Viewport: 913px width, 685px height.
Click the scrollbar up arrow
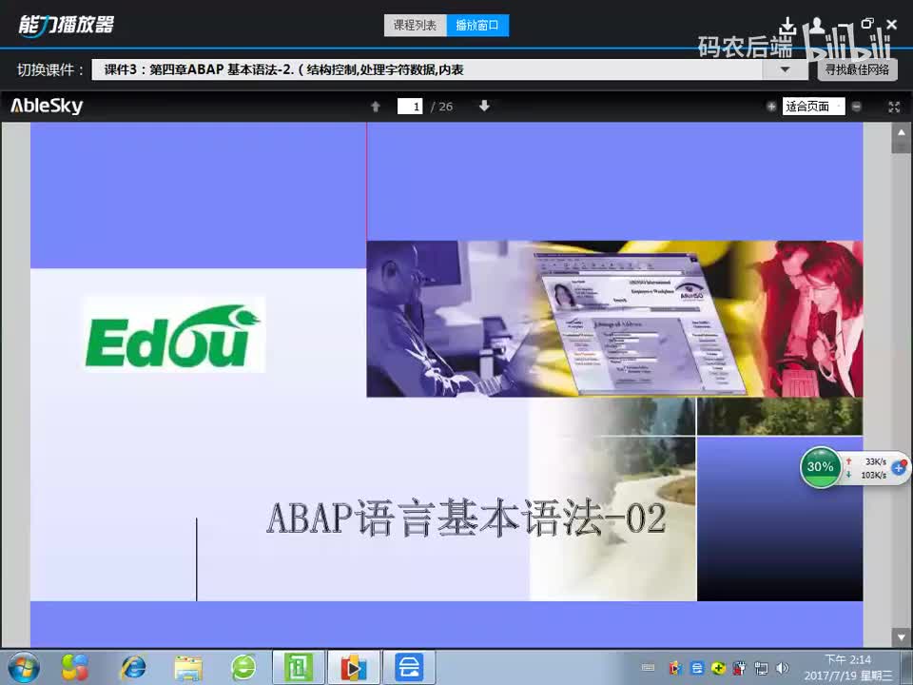(x=901, y=133)
